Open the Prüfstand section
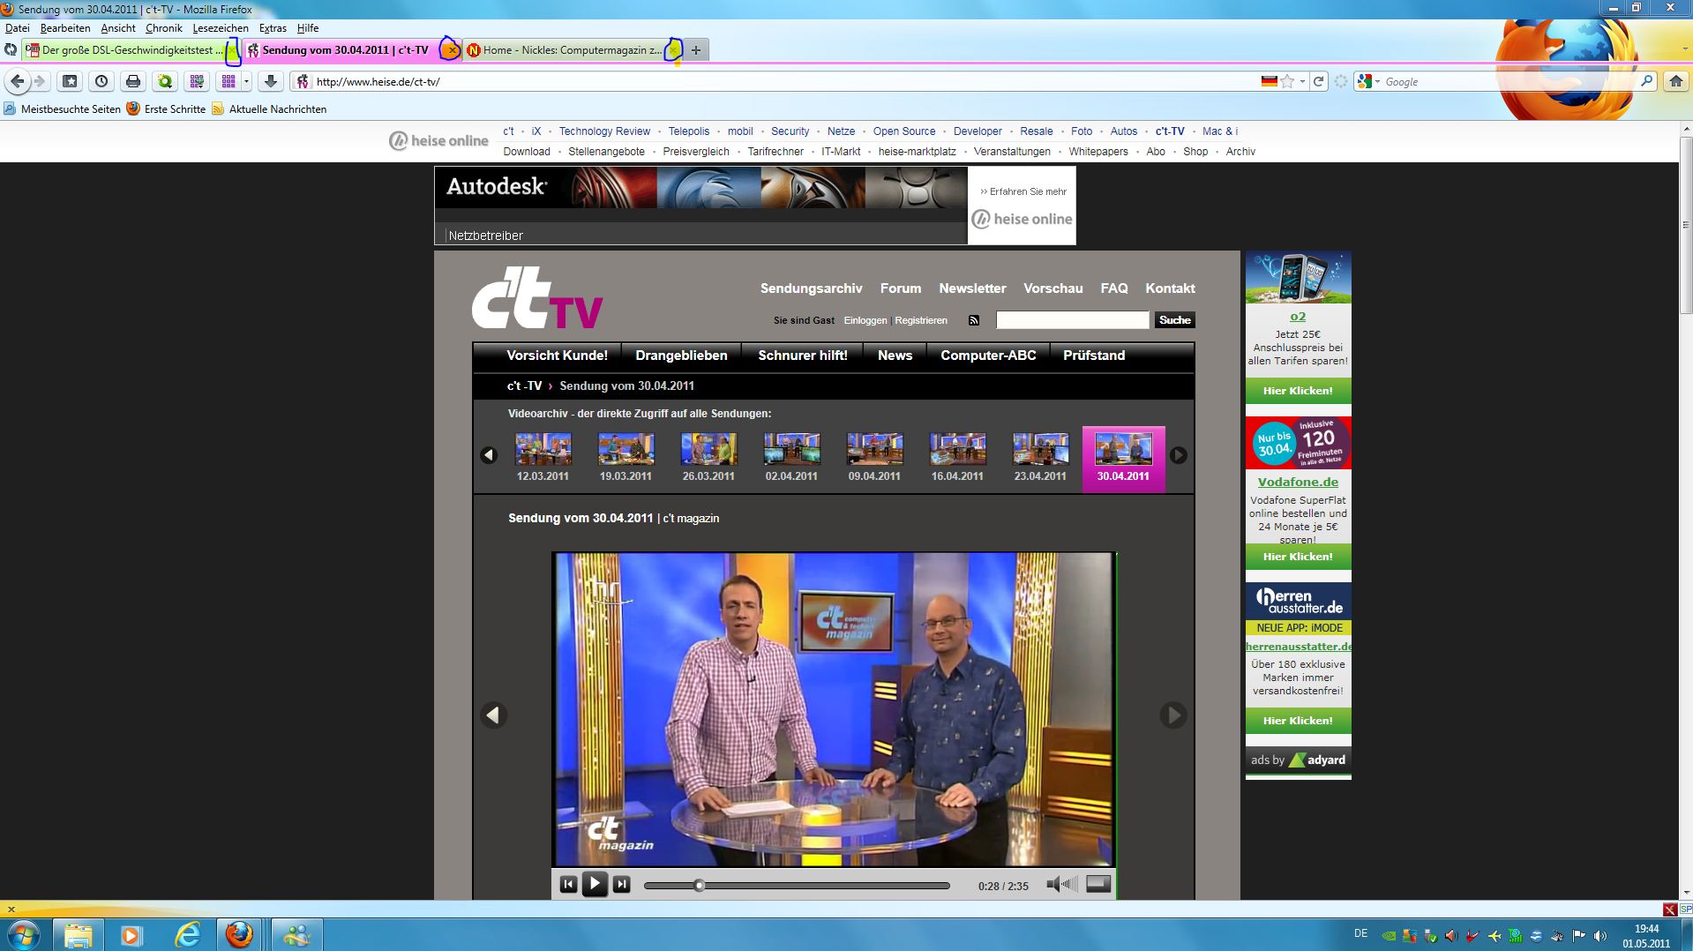This screenshot has height=951, width=1693. point(1094,356)
